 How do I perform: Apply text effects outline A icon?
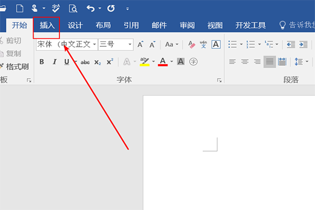click(x=127, y=62)
